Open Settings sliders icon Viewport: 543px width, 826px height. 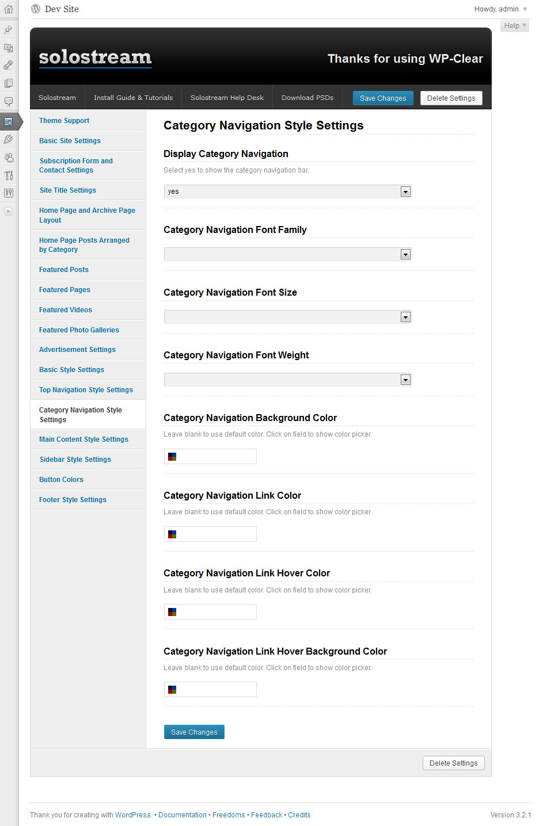pyautogui.click(x=8, y=193)
